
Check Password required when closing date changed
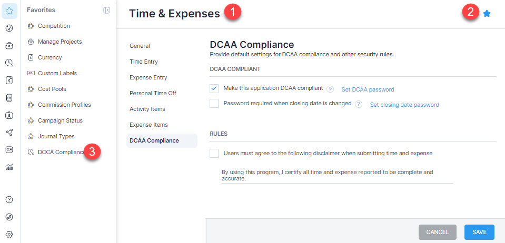click(x=214, y=103)
